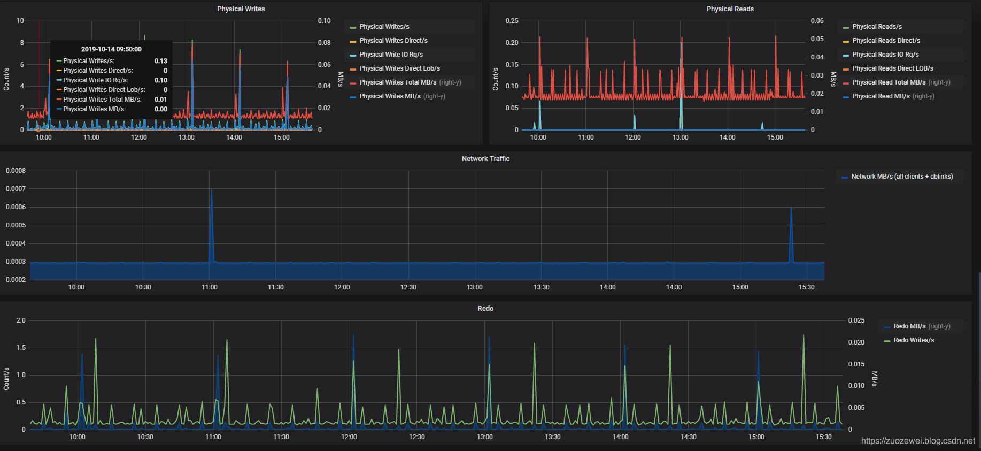The width and height of the screenshot is (981, 451).
Task: Click tooltip timestamp 2019-10-14 09:50:00
Action: point(111,49)
